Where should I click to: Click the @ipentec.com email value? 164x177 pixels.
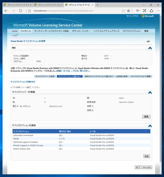55,106
